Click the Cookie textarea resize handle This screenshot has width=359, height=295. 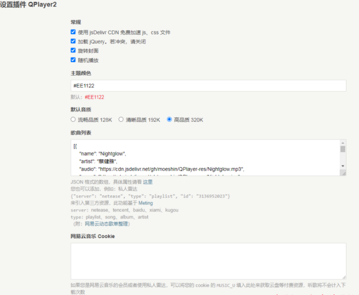pyautogui.click(x=343, y=277)
